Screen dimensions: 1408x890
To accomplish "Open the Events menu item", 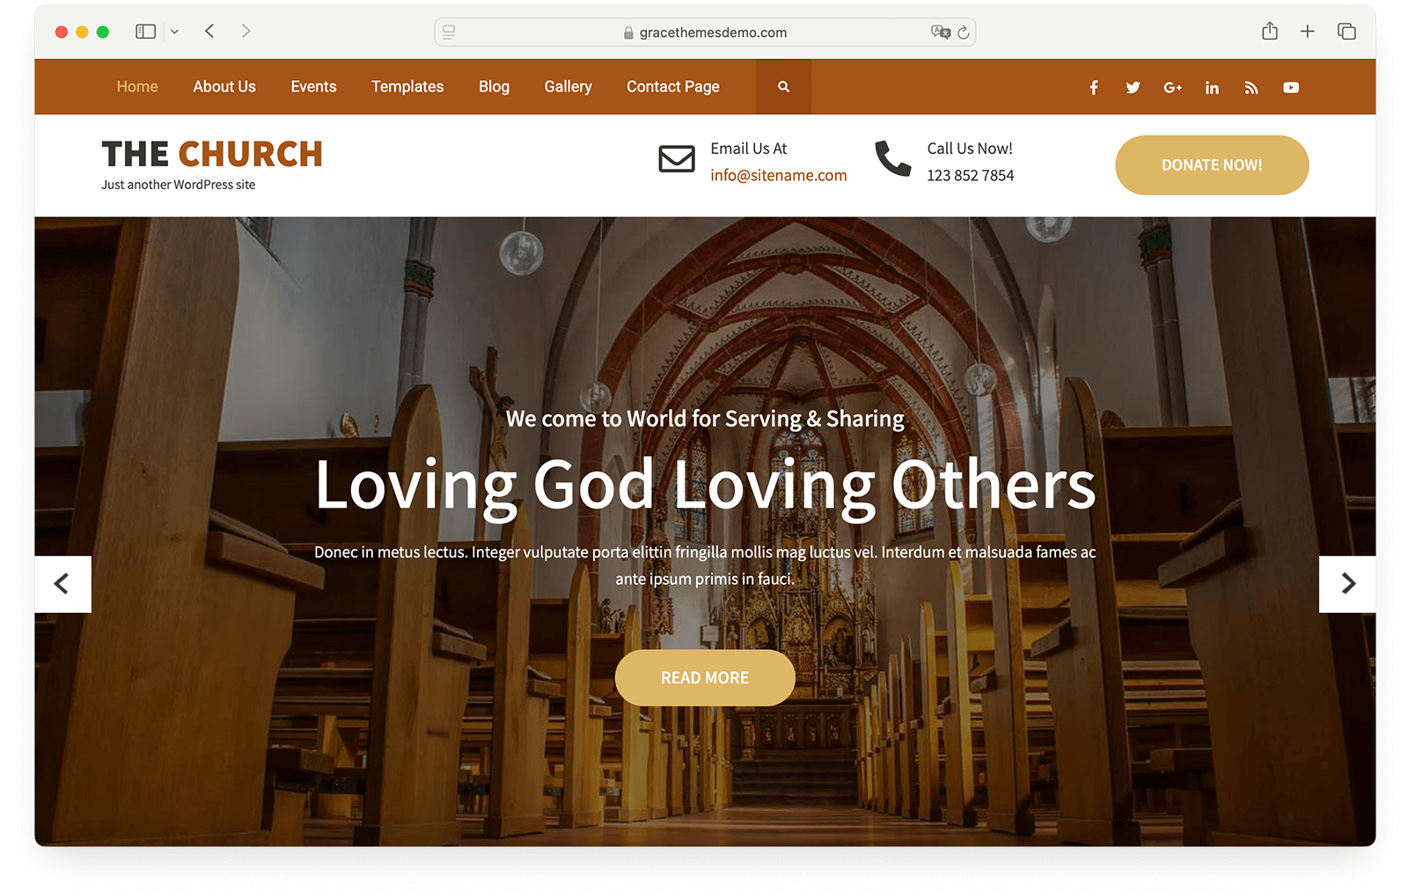I will (313, 86).
